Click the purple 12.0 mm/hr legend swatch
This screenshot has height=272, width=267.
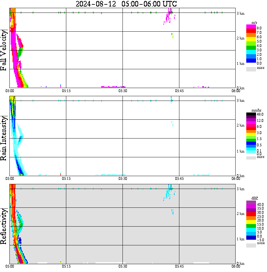pos(251,120)
